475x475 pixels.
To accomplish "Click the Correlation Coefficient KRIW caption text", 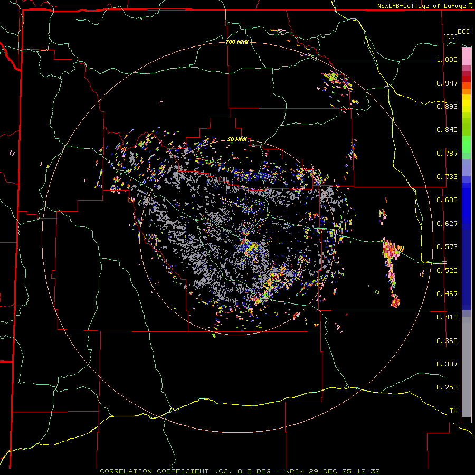I will point(240,471).
